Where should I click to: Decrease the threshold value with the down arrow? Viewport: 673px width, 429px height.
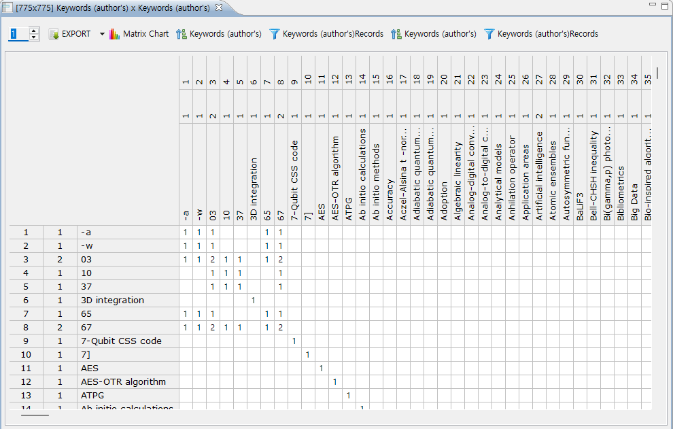34,37
